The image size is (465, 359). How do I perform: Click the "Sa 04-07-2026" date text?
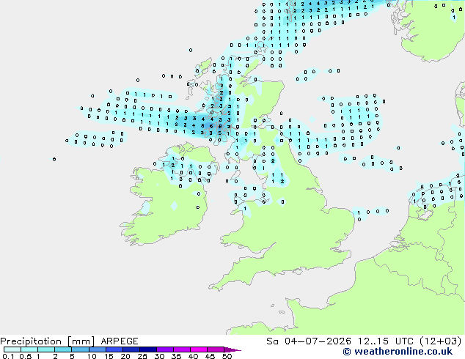coord(309,341)
